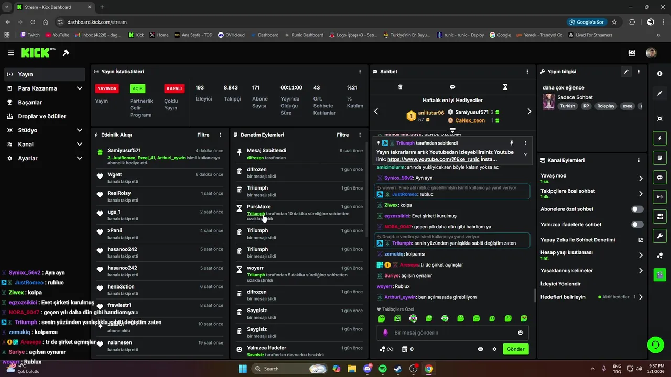671x377 pixels.
Task: Open pinned message three-dot menu
Action: tap(525, 143)
